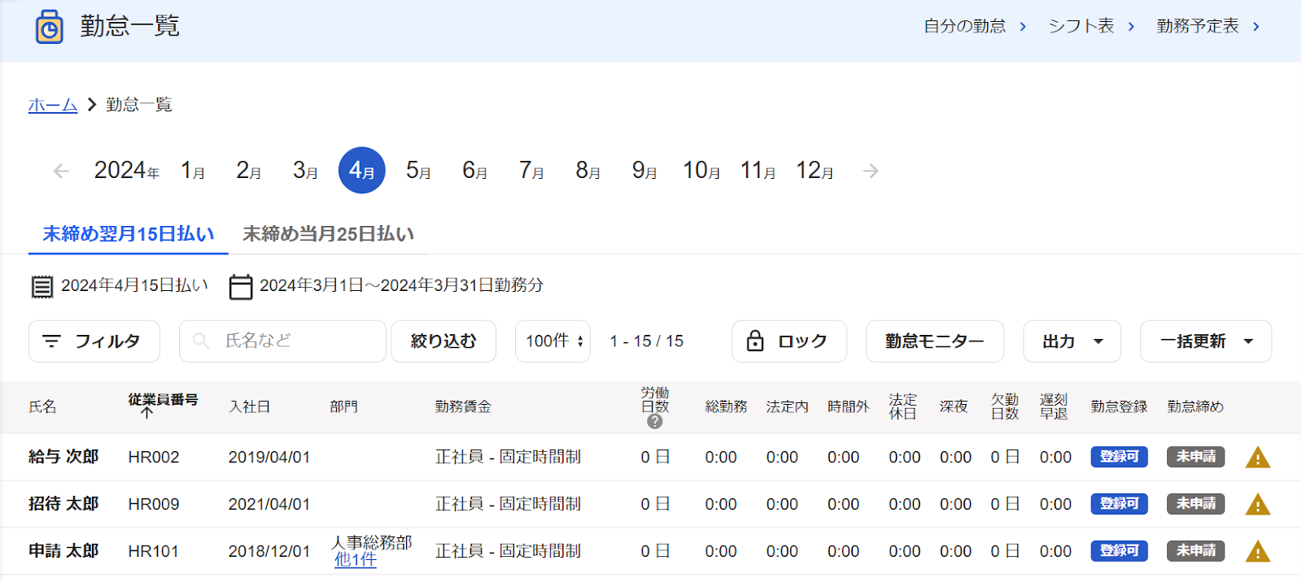Select the 未締め翌月15日払い tab

(x=129, y=234)
